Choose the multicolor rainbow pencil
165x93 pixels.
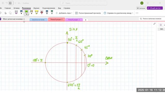(31, 12)
